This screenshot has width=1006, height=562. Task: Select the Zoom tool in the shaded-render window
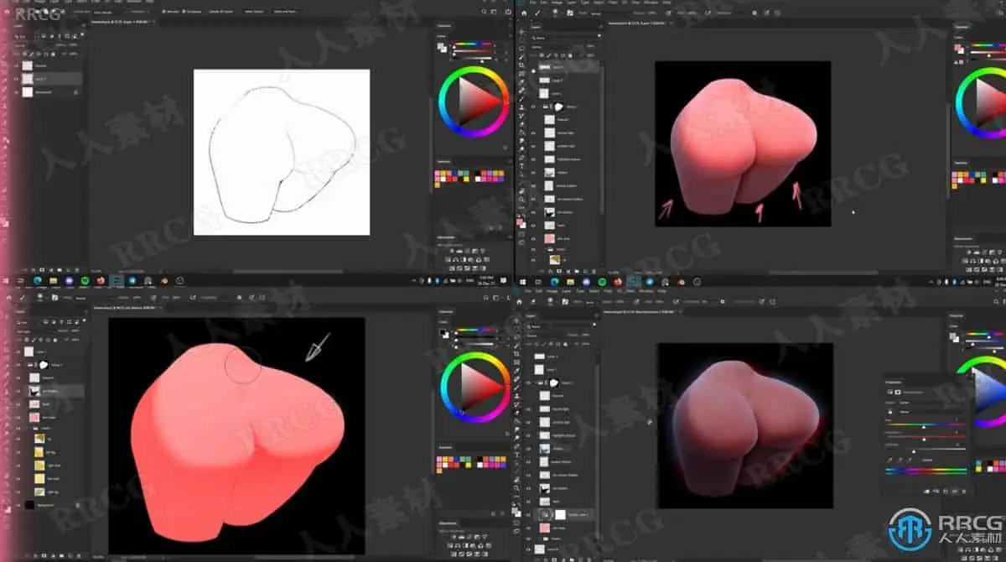(x=521, y=199)
